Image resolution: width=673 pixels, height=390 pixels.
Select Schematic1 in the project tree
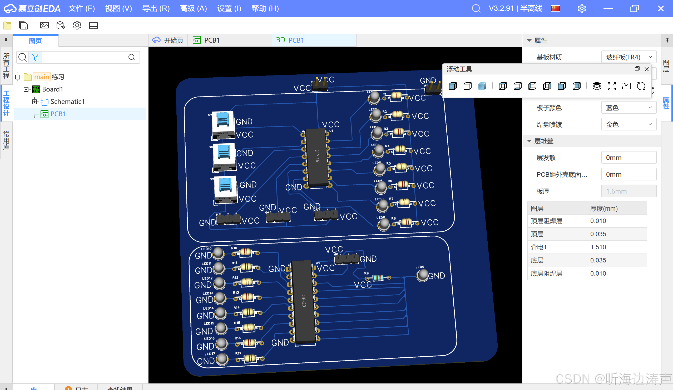(x=67, y=102)
